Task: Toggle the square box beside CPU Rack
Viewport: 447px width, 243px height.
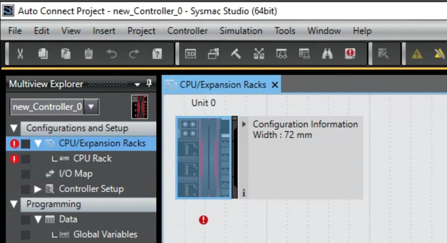Action: [26, 158]
